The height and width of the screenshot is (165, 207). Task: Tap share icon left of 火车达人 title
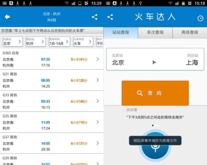[110, 17]
